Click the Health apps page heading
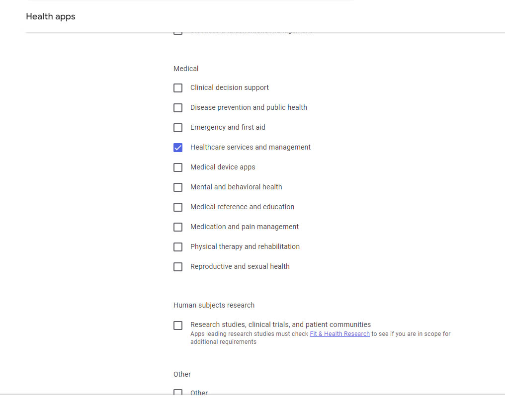The width and height of the screenshot is (505, 405). click(51, 16)
